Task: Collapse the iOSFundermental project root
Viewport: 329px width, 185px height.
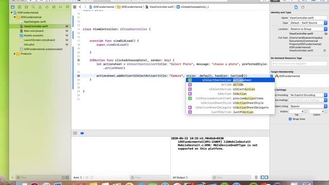Action: [11, 12]
